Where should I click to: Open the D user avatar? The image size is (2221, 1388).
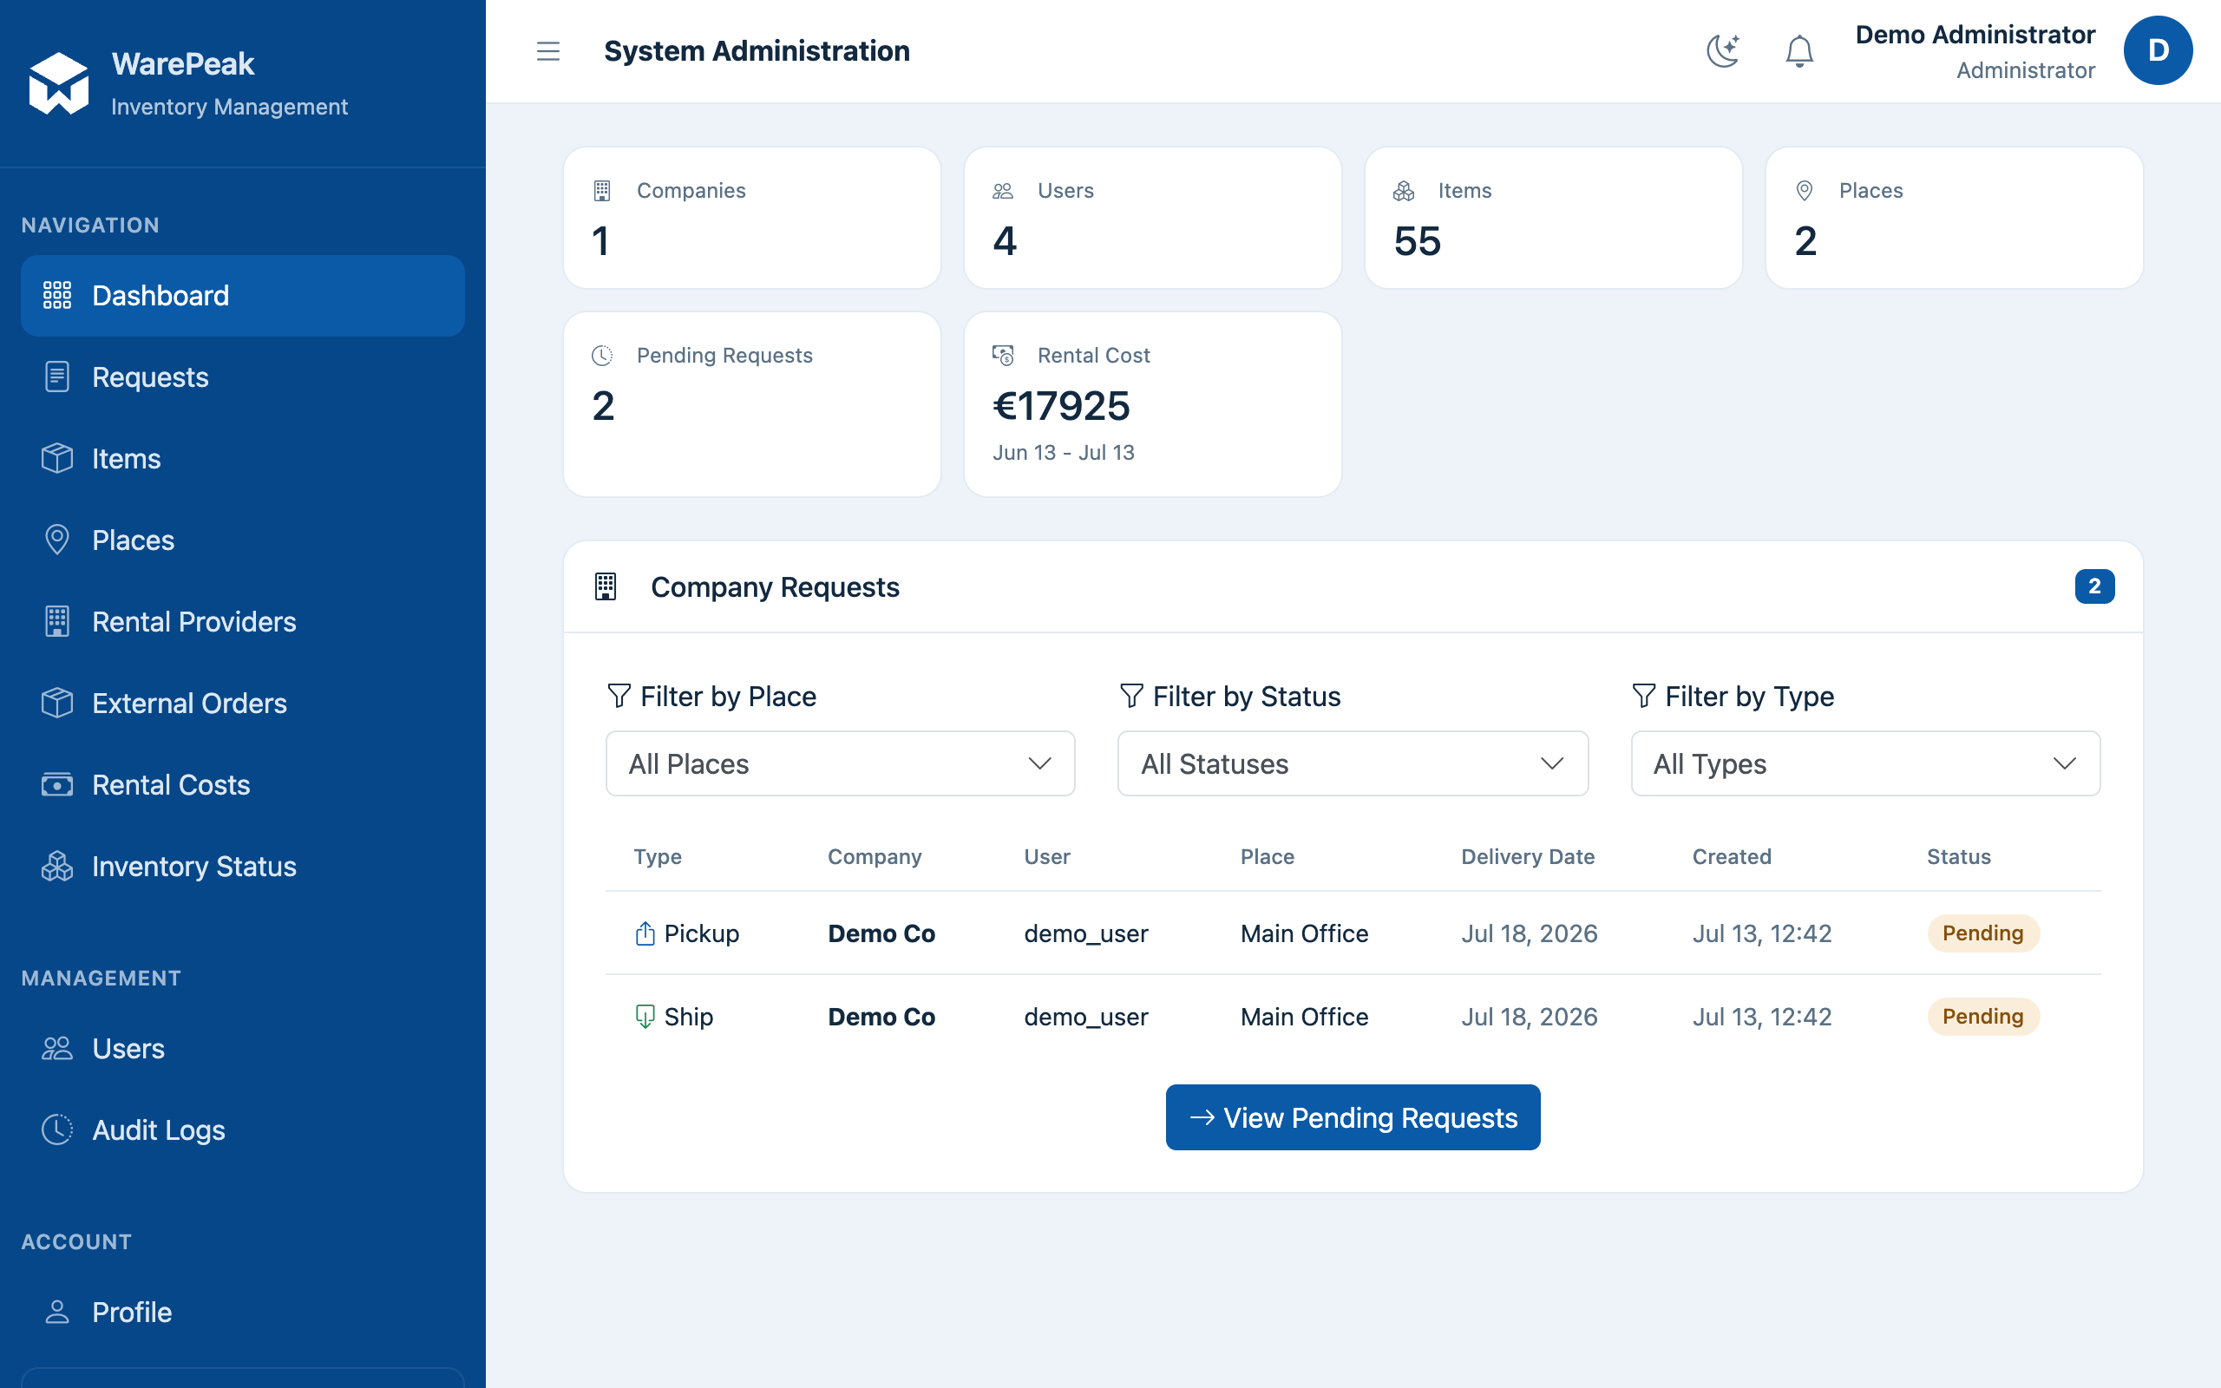[2158, 50]
